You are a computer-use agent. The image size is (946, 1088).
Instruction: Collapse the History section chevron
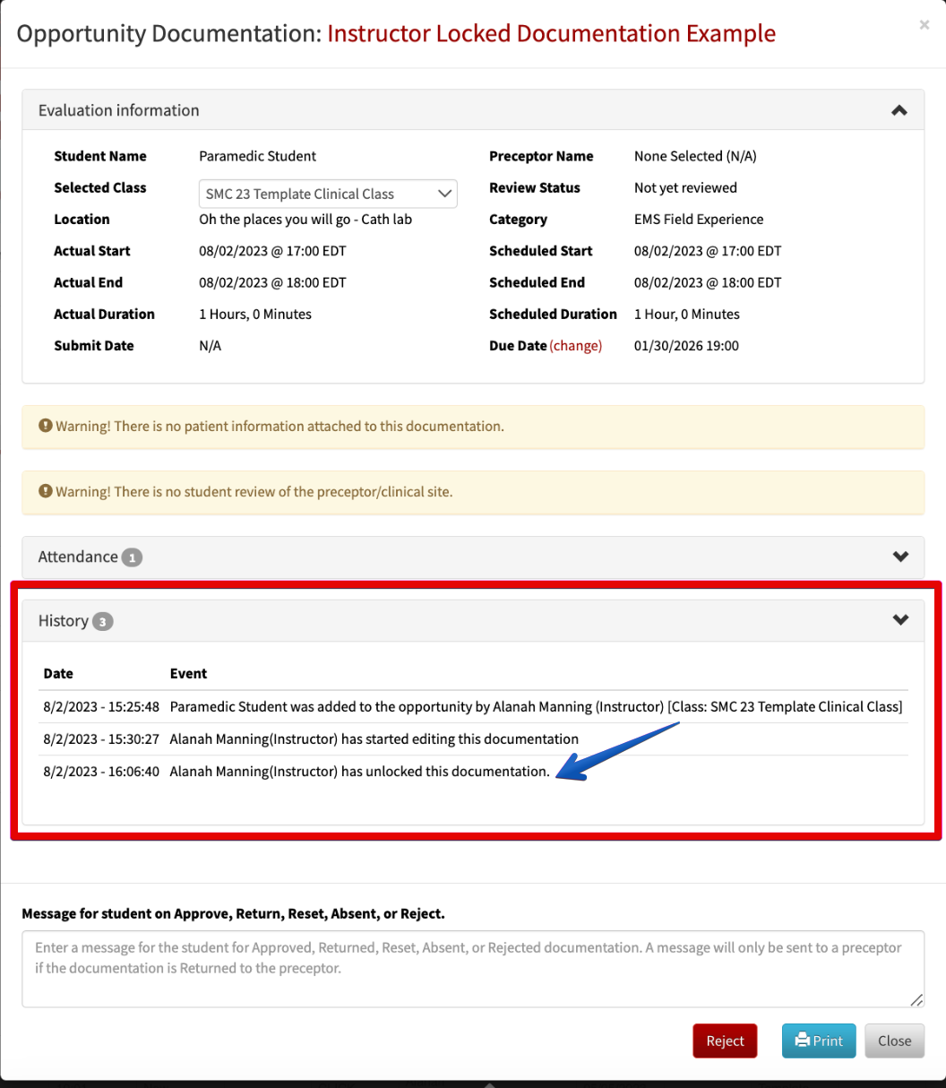[x=901, y=620]
